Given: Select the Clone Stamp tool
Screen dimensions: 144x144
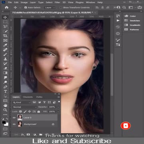Looking at the screenshot, I should (5, 59).
